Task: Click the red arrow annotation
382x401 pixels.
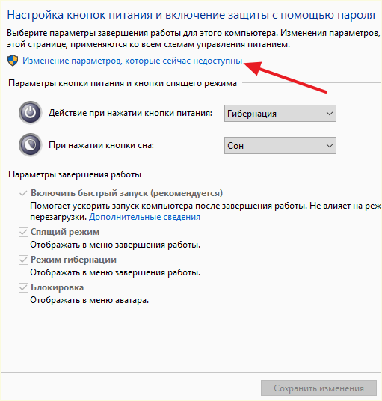Action: [285, 77]
